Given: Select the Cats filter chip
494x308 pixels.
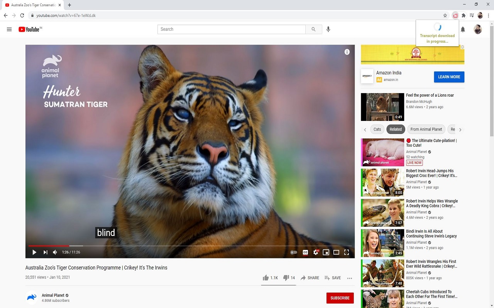Looking at the screenshot, I should click(x=377, y=129).
